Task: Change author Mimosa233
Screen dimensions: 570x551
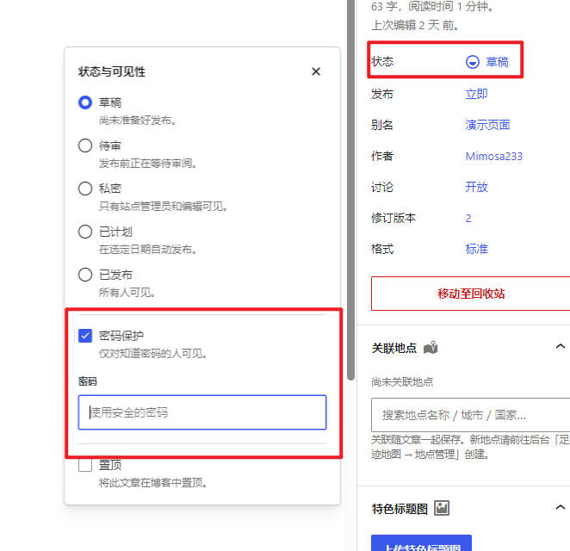Action: [493, 157]
